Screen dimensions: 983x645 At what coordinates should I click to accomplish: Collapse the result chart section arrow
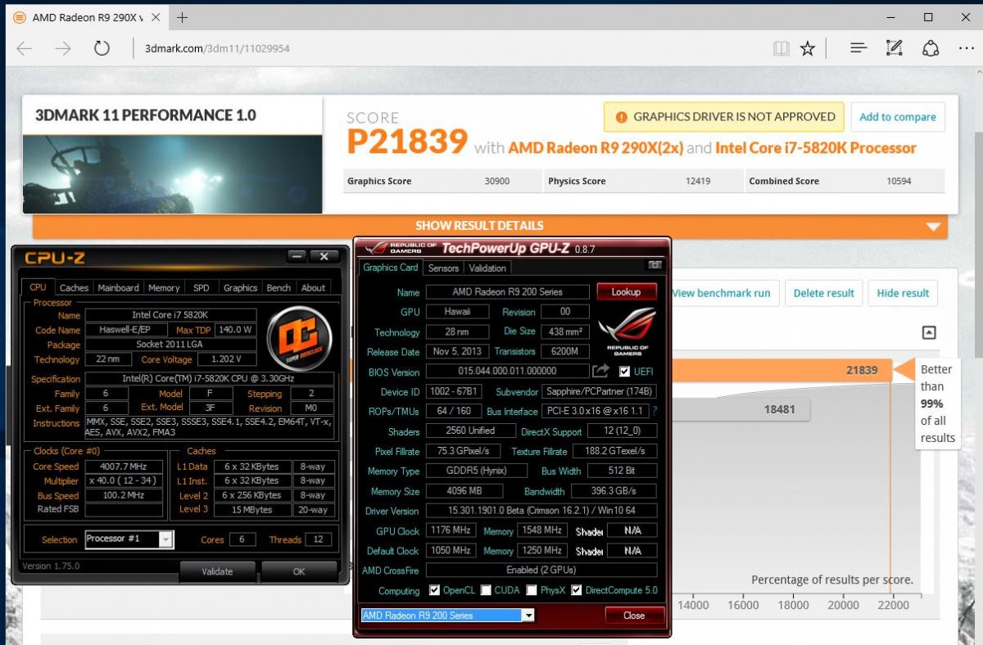(928, 332)
